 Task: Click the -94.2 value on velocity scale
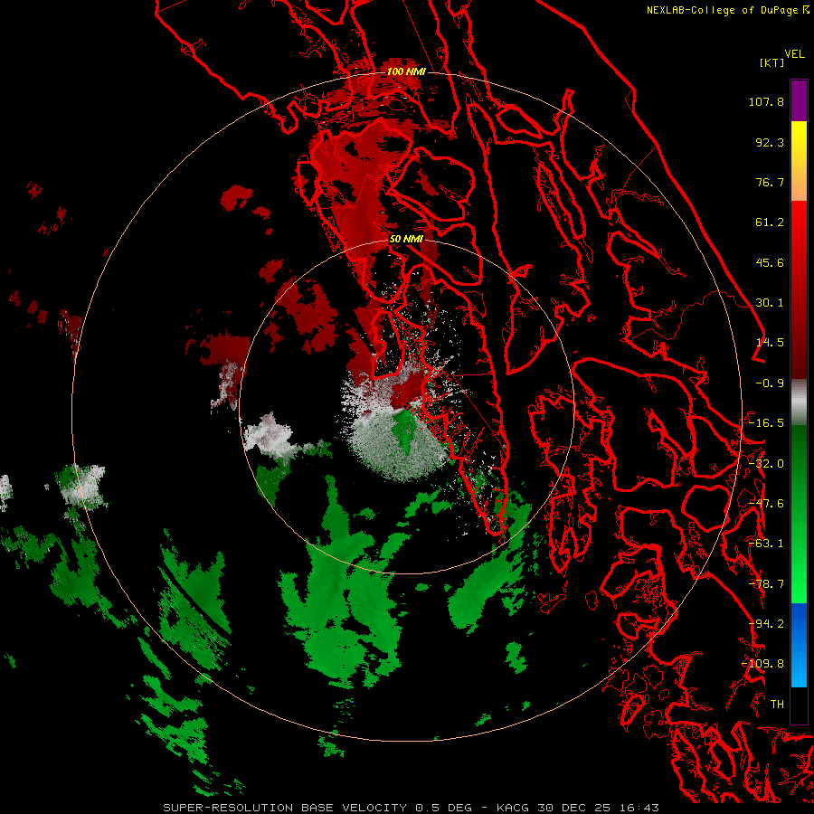click(766, 624)
